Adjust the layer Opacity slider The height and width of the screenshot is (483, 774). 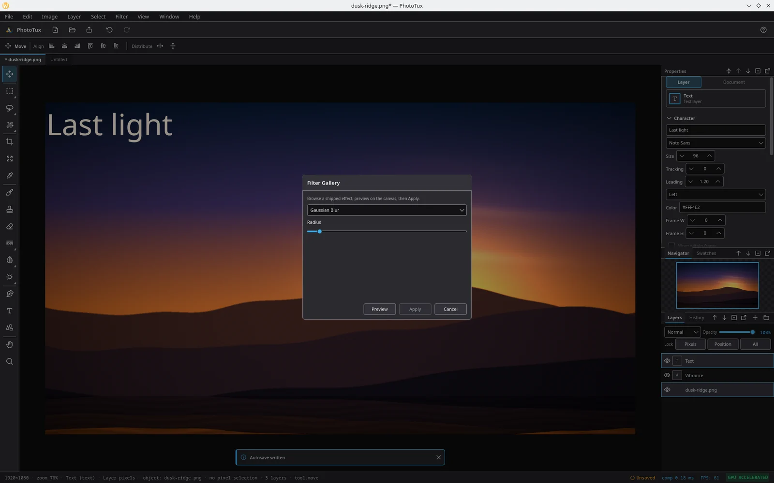[x=736, y=332]
